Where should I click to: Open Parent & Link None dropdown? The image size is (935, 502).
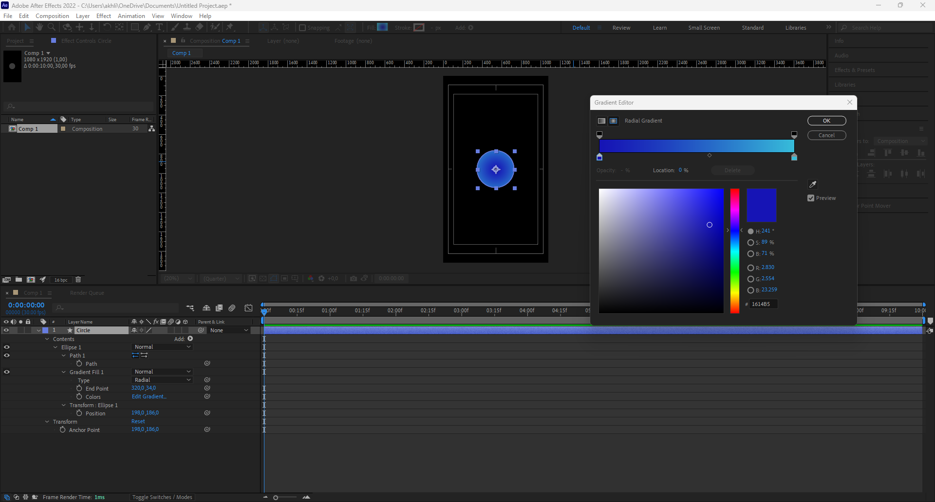(229, 330)
